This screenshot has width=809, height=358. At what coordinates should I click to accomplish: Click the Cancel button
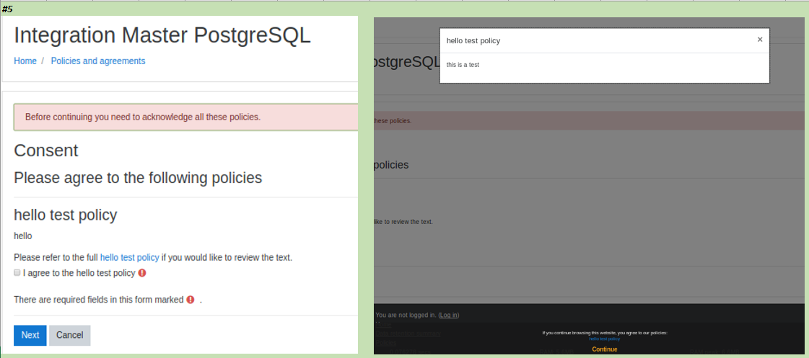pyautogui.click(x=70, y=336)
